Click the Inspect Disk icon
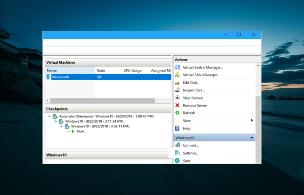 [177, 90]
